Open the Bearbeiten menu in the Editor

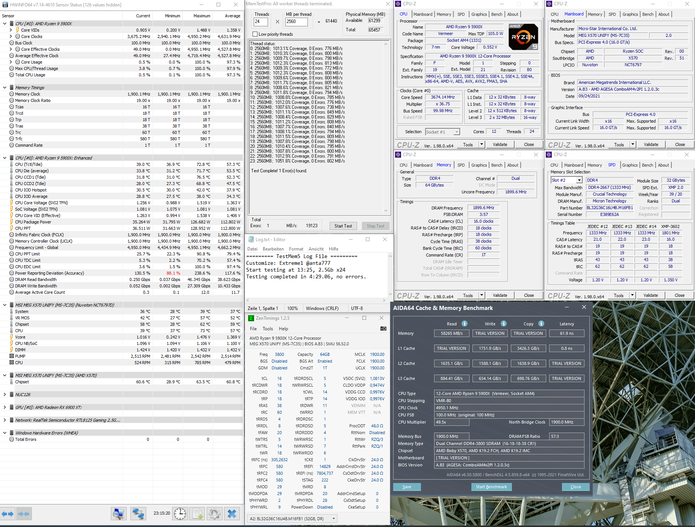(x=273, y=249)
